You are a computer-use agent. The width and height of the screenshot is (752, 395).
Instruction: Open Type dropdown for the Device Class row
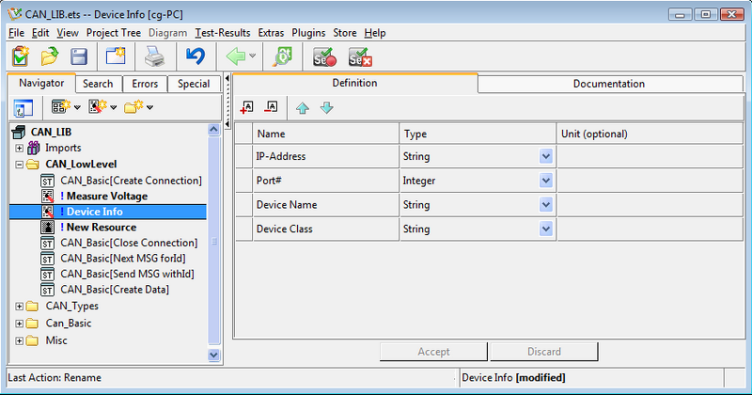coord(546,229)
